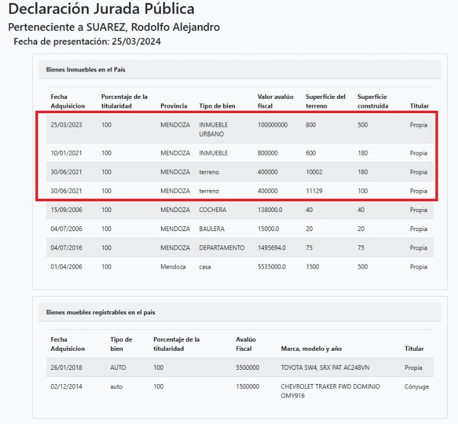Click 'Tipo de bien' header in Inmuebles table
458x424 pixels.
(x=217, y=106)
